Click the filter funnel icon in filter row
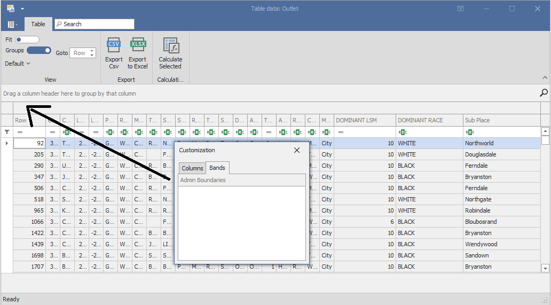 [x=7, y=132]
